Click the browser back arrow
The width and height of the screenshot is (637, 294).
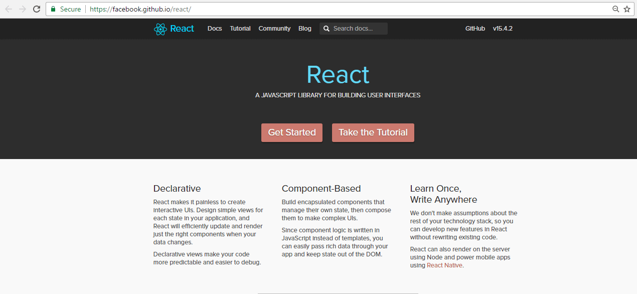coord(9,9)
